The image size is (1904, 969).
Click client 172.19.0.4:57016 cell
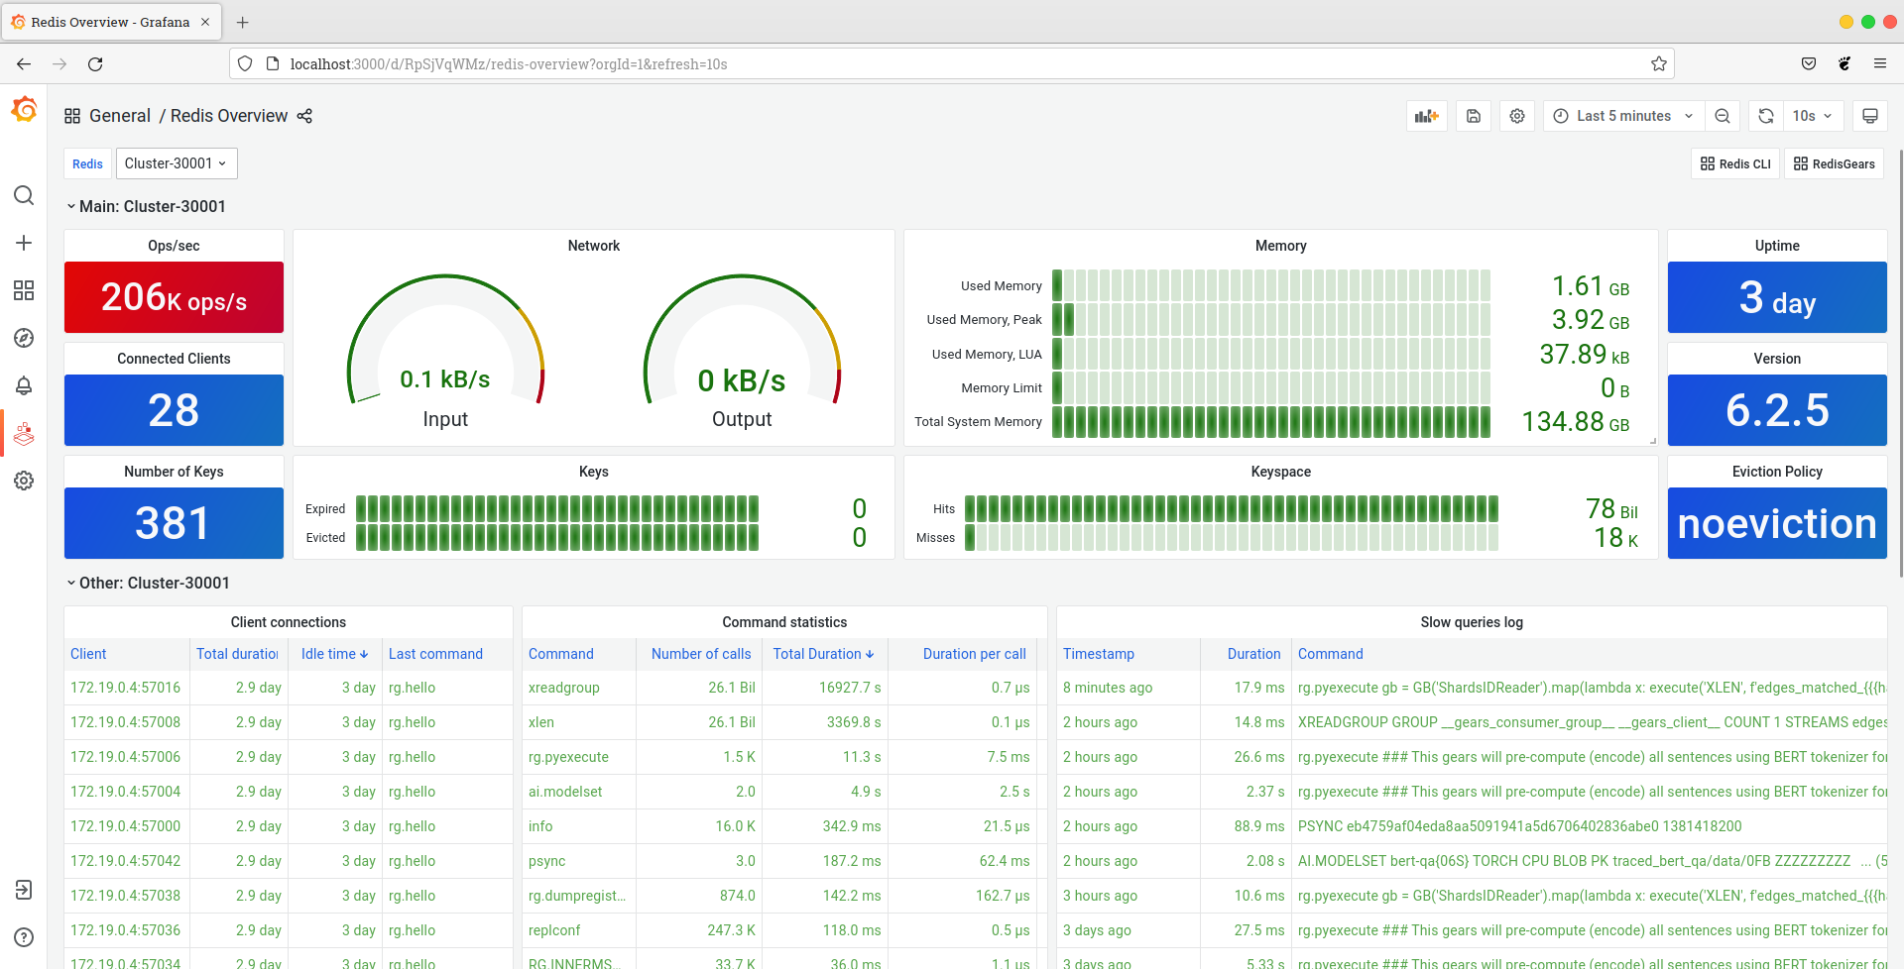click(x=126, y=688)
